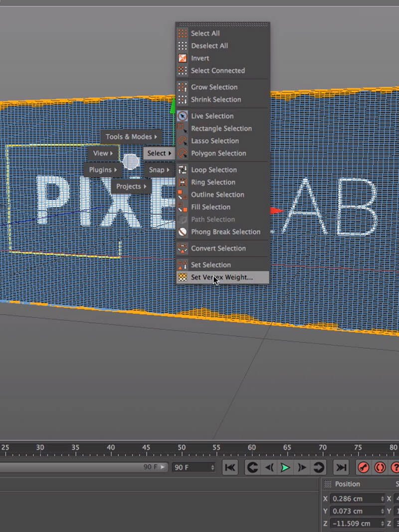Expand the Projects submenu

point(131,186)
